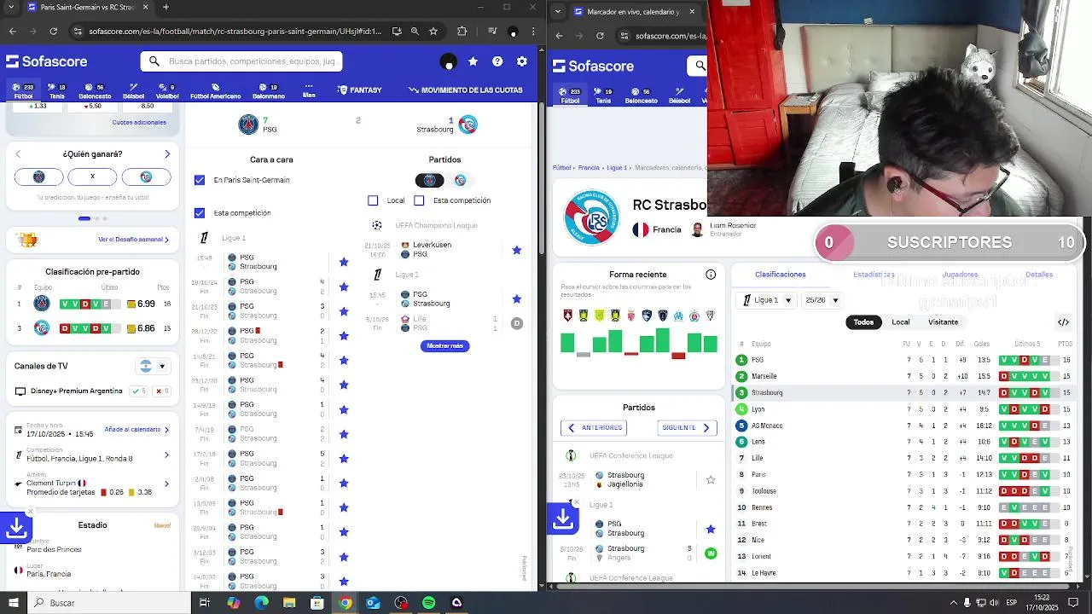Open the dark profile avatar icon
Image resolution: width=1092 pixels, height=614 pixels.
pos(448,61)
